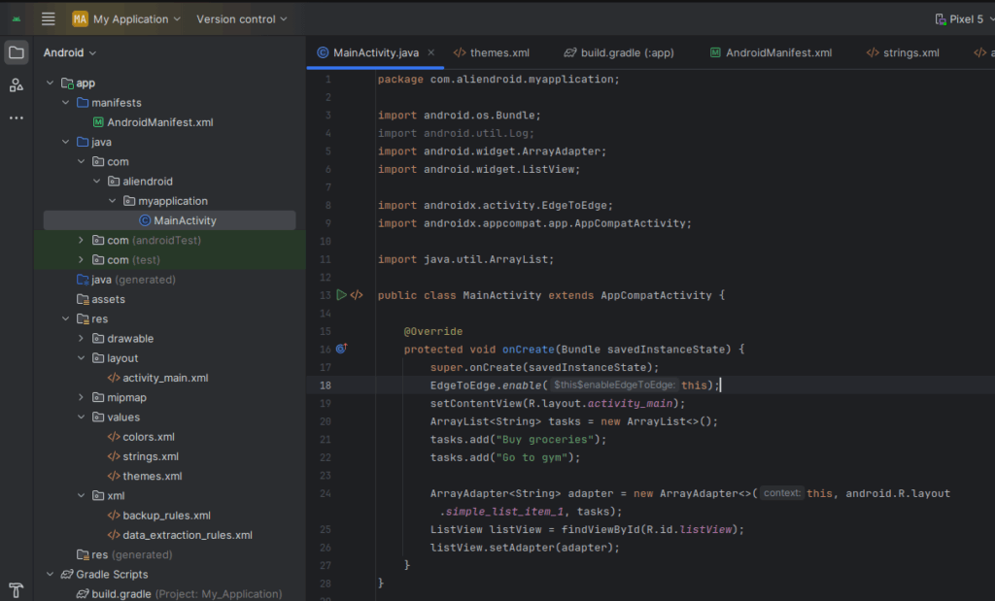
Task: Select themes.xml in the project tree
Action: pyautogui.click(x=145, y=476)
